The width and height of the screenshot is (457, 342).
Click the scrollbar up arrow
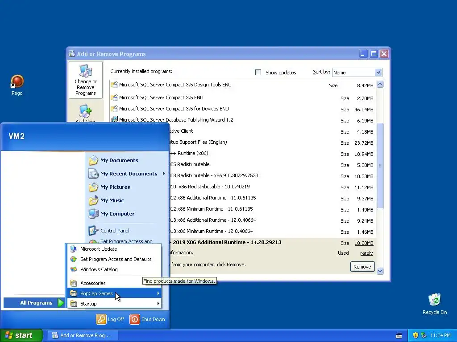pyautogui.click(x=380, y=84)
